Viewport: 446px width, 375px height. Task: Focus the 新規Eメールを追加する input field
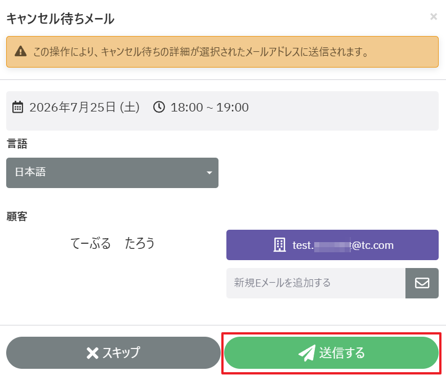point(316,283)
